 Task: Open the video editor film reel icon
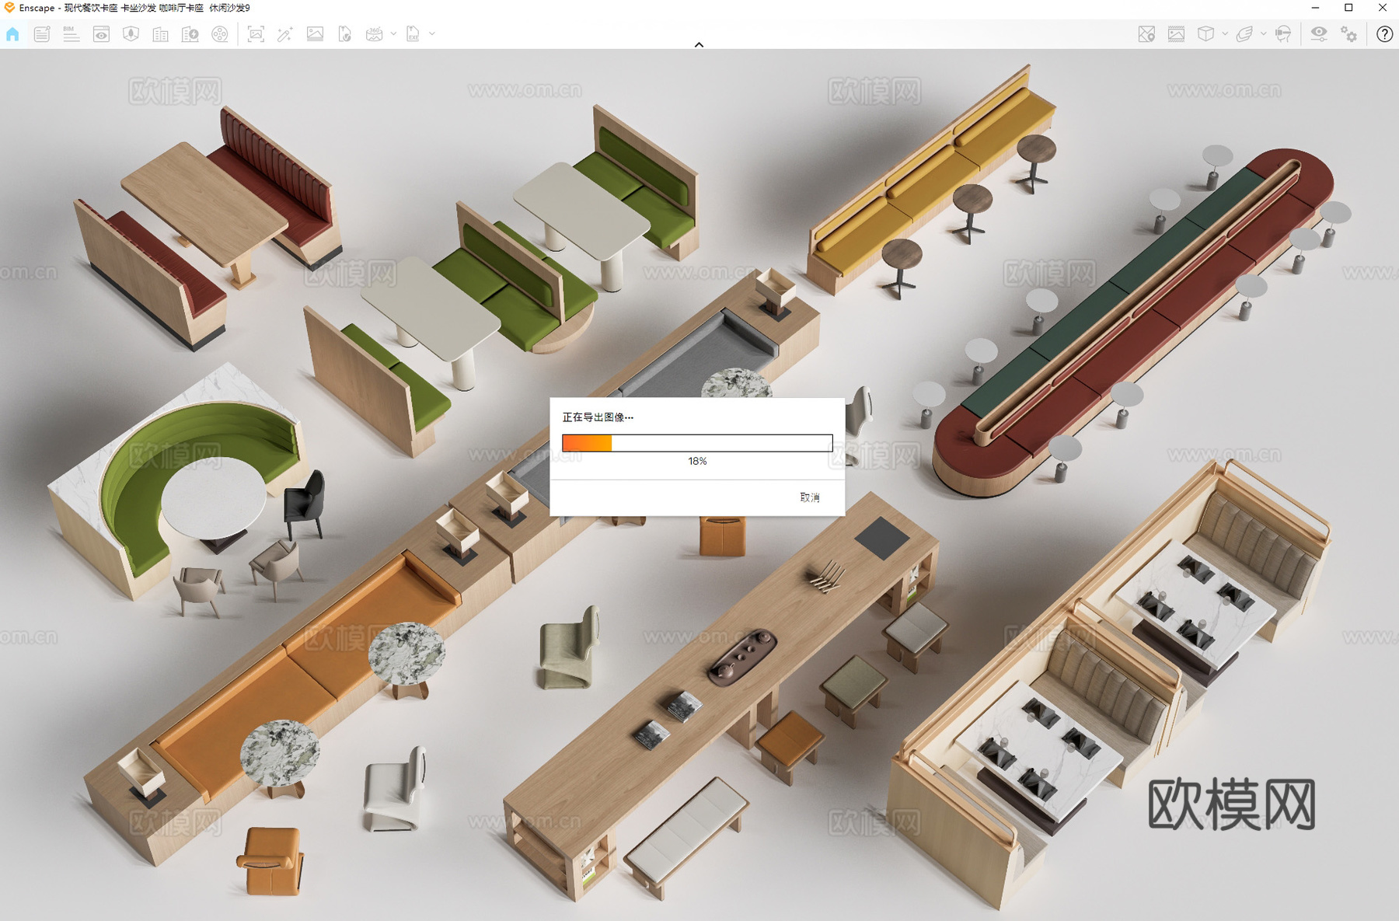click(x=220, y=34)
